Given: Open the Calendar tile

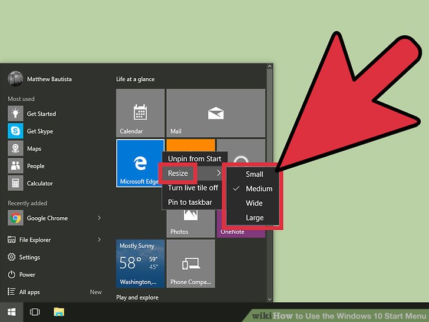Looking at the screenshot, I should pyautogui.click(x=140, y=113).
